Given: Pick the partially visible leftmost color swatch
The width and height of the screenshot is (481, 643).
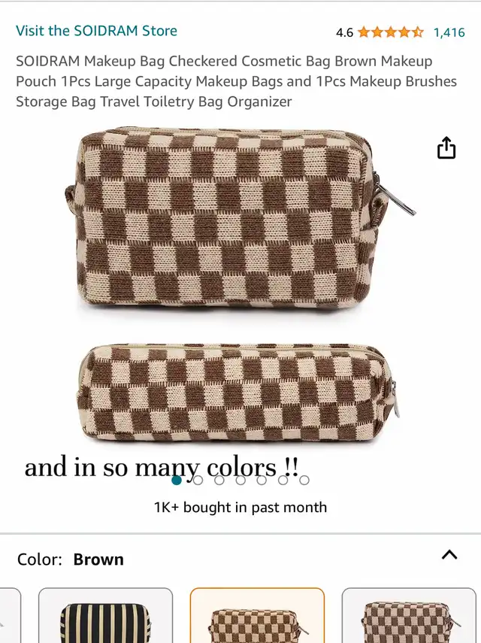Looking at the screenshot, I should click(x=11, y=615).
